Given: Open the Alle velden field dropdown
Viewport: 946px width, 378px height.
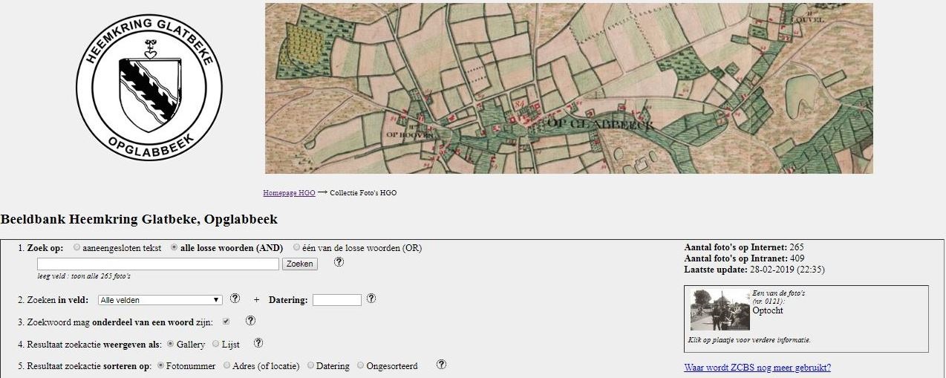Looking at the screenshot, I should (x=160, y=300).
